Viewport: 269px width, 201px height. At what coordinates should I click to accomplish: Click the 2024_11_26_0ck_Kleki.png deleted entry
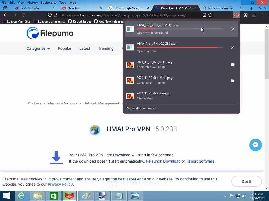pos(181,96)
